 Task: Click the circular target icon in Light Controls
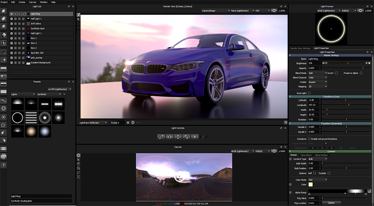click(195, 137)
